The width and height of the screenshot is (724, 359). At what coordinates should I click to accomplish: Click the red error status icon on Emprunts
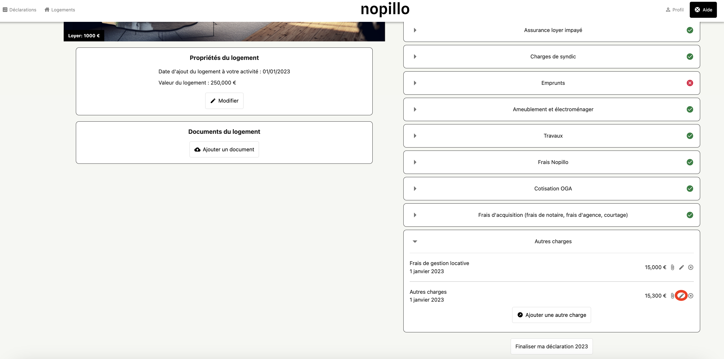(x=690, y=83)
